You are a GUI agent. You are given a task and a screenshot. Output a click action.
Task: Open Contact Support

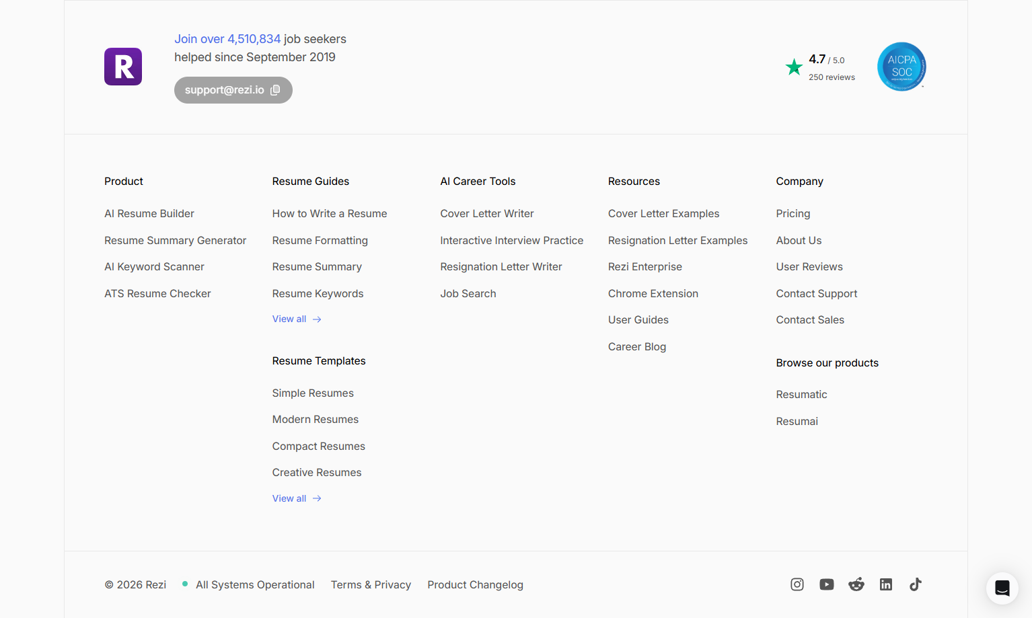(817, 293)
